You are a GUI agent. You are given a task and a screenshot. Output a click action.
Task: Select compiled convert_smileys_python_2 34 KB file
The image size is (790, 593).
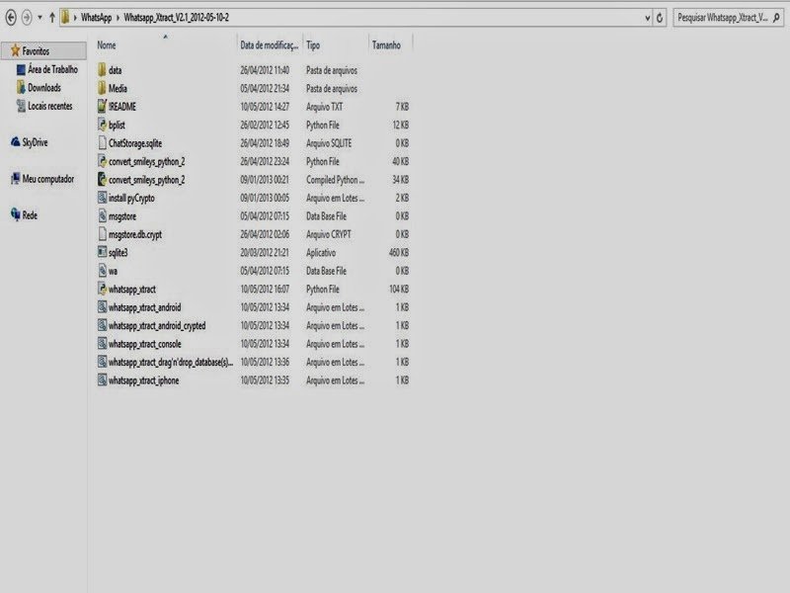click(x=146, y=180)
